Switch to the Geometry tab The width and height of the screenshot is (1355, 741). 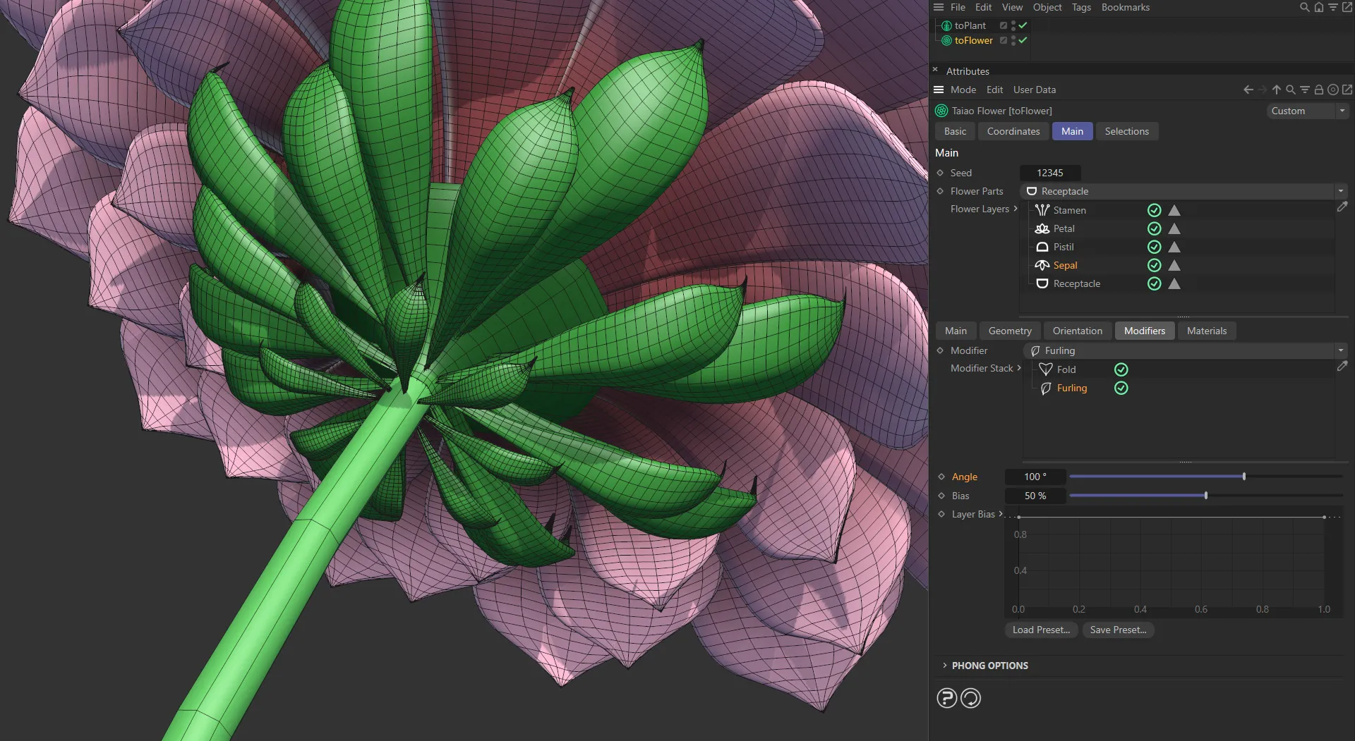1009,331
